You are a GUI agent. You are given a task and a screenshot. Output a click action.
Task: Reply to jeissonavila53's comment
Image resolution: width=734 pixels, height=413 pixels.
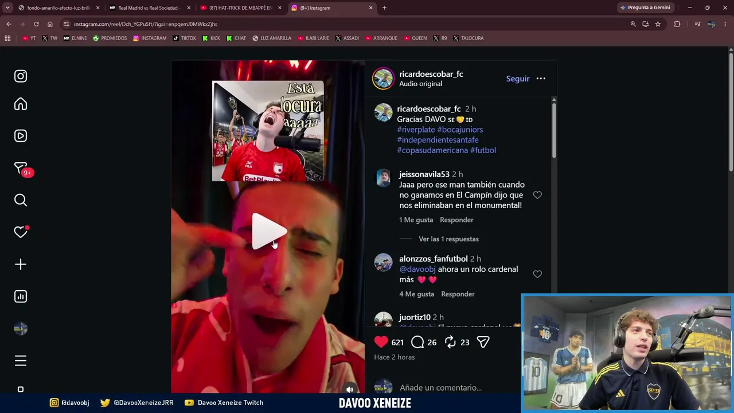[x=456, y=220]
